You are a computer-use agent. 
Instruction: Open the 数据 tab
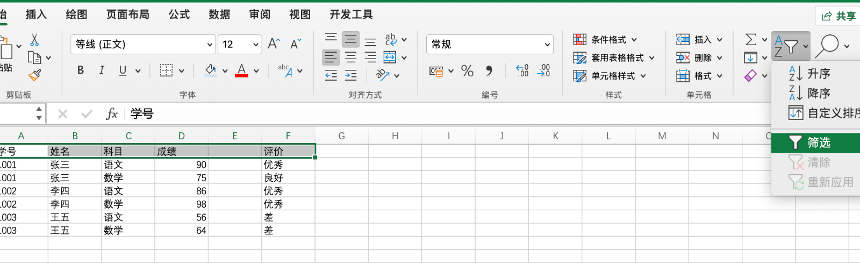click(219, 15)
